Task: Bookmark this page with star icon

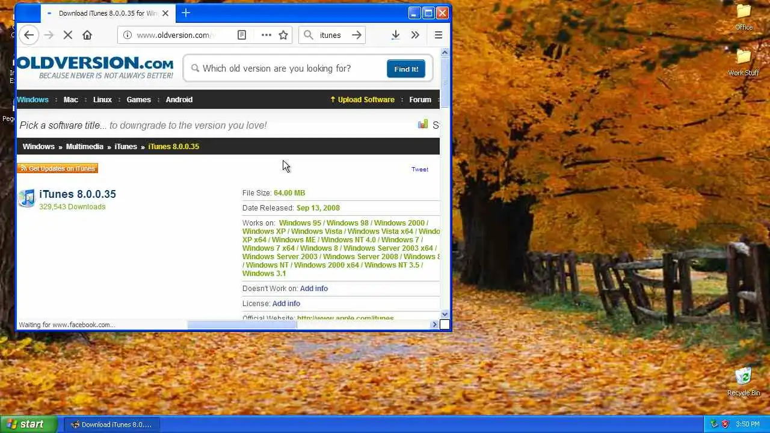Action: click(x=283, y=35)
